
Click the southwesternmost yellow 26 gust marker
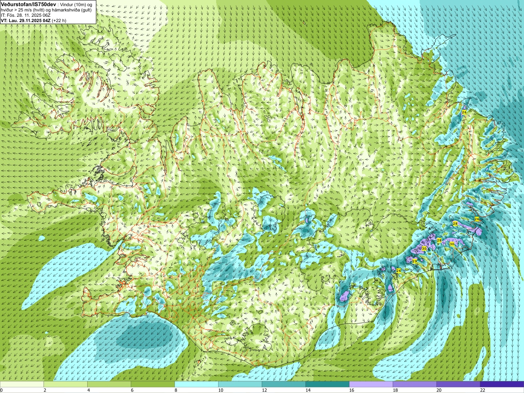click(399, 270)
